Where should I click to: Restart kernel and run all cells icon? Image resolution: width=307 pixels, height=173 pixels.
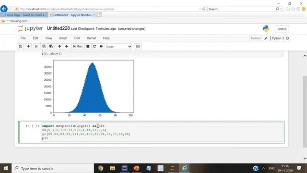click(x=101, y=47)
